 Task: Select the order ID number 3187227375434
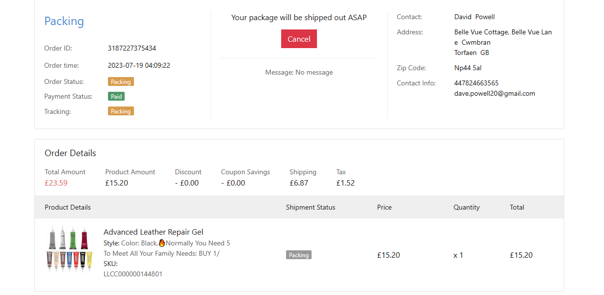click(132, 48)
